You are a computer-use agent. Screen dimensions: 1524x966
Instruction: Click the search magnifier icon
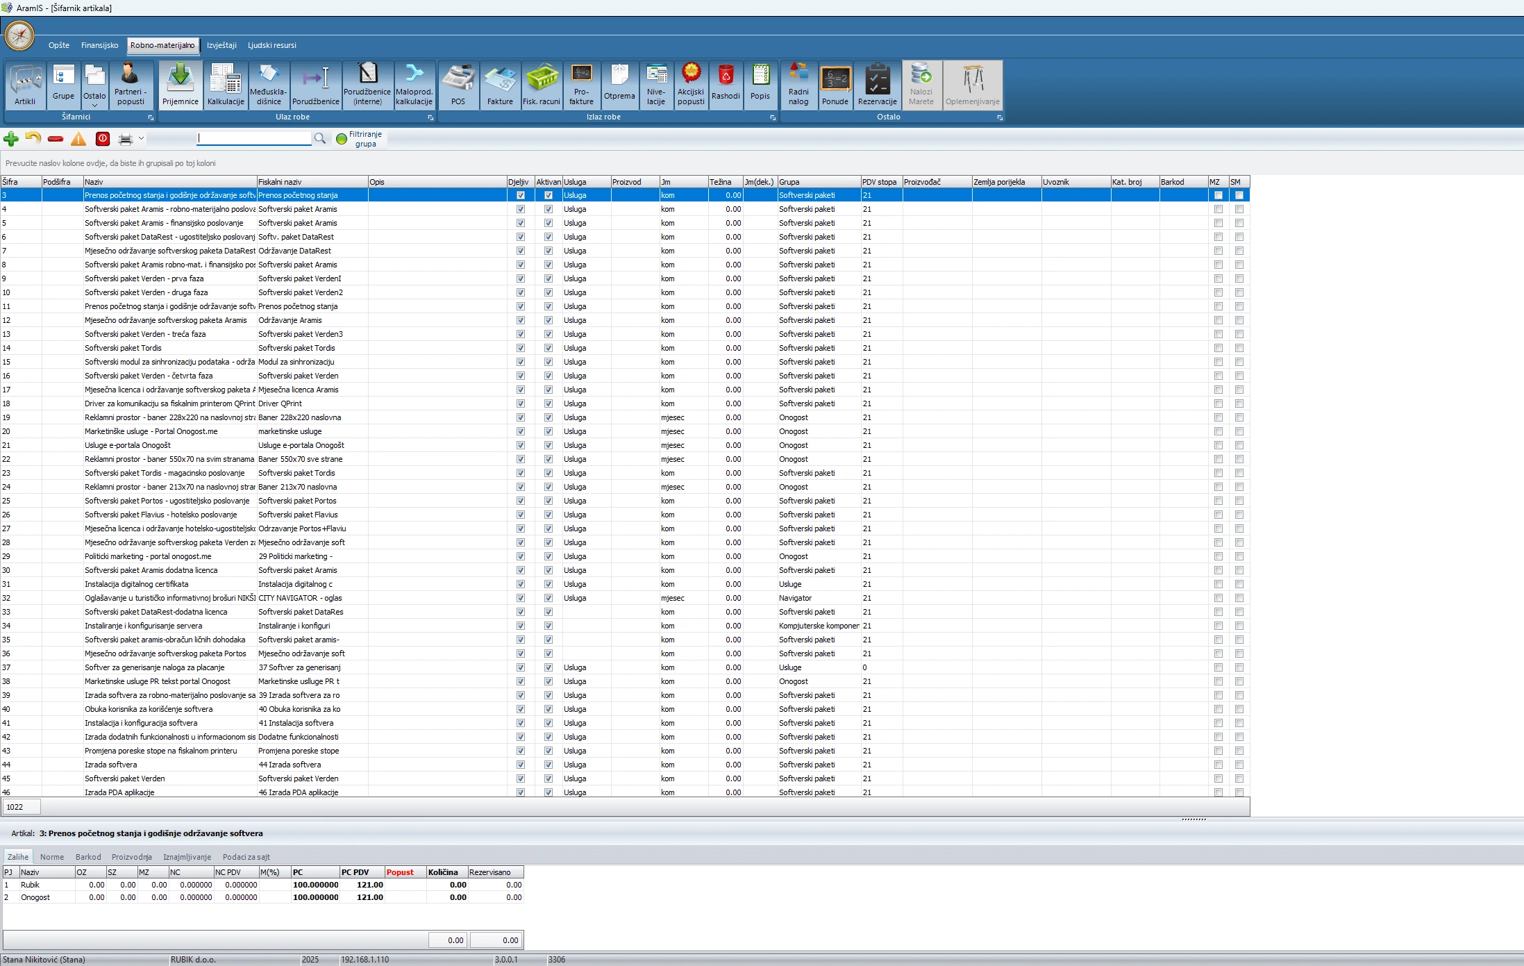point(320,139)
